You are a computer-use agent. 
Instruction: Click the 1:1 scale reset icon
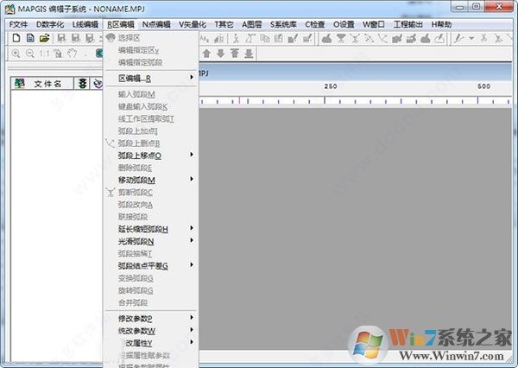tap(44, 54)
